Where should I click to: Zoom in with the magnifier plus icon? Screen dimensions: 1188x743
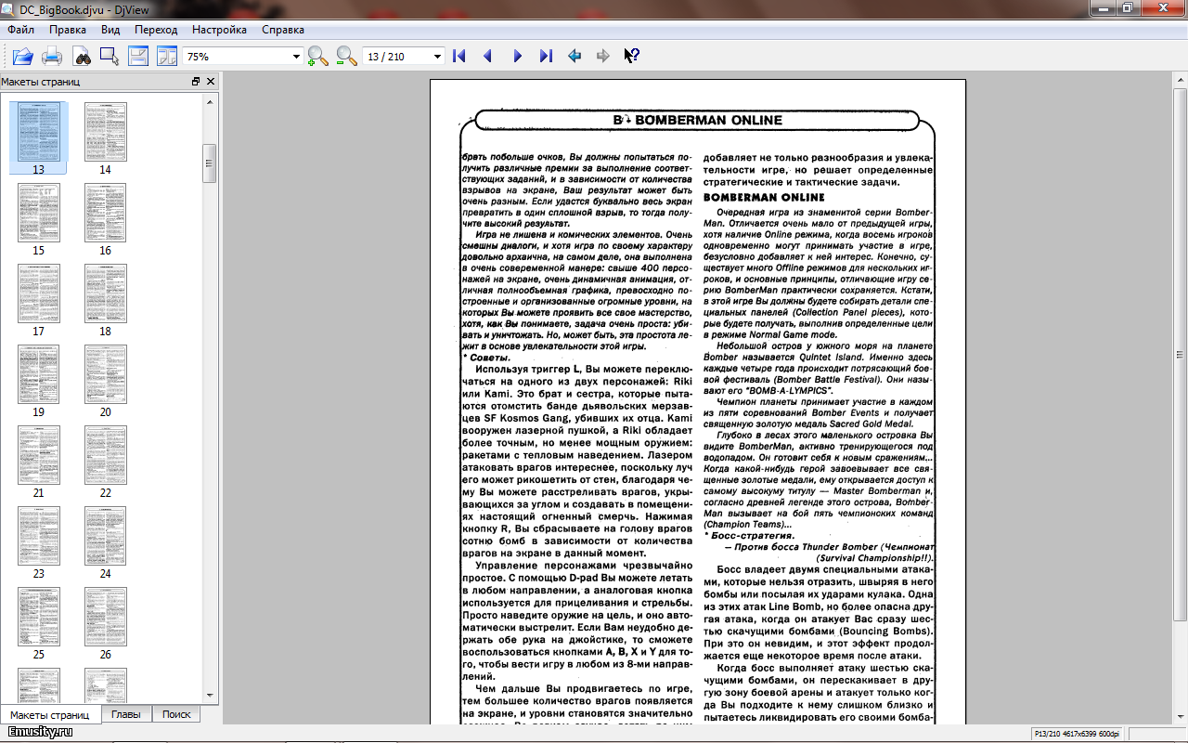coord(317,57)
